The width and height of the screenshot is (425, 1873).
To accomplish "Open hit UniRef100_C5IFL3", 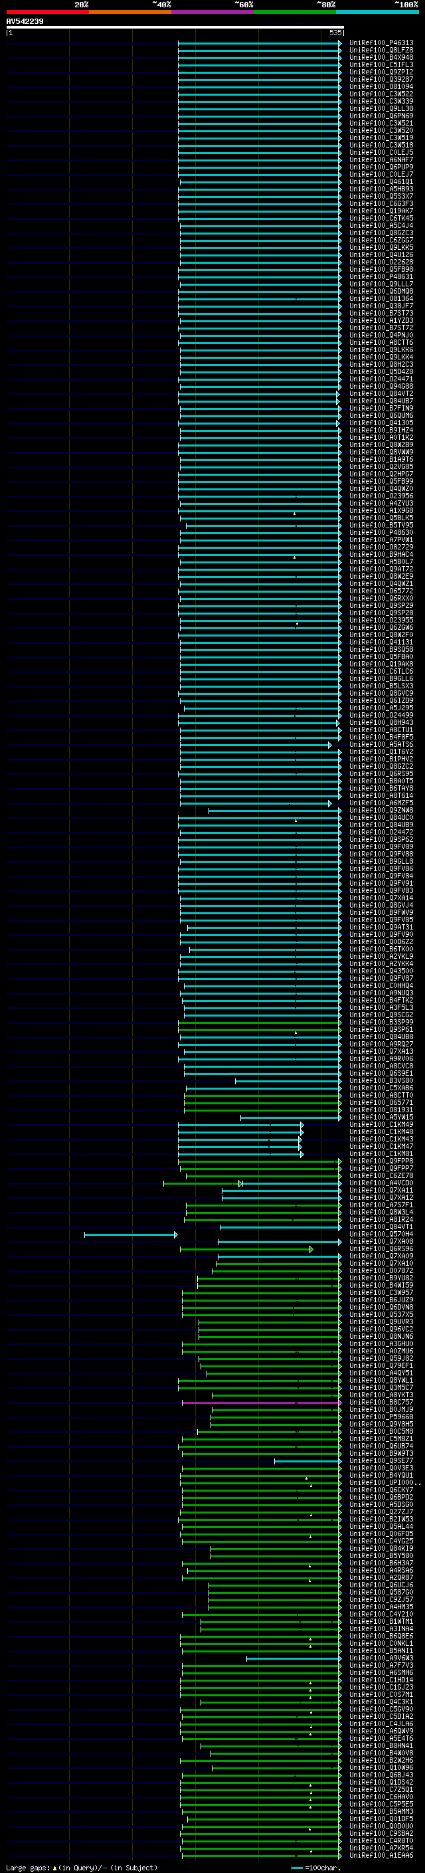I will click(x=381, y=64).
